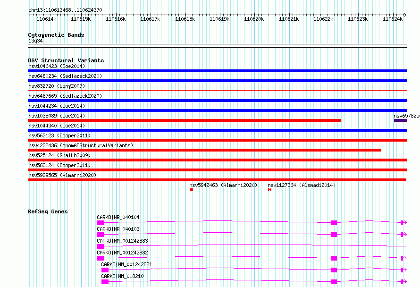The width and height of the screenshot is (420, 287).
Task: Click the 110620k ruler tick label
Action: click(254, 19)
